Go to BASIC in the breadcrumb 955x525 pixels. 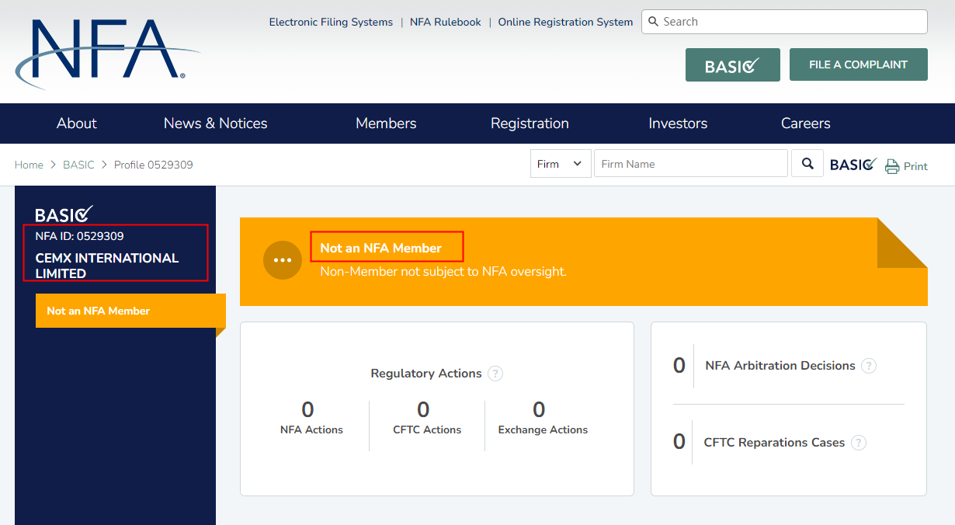coord(78,165)
